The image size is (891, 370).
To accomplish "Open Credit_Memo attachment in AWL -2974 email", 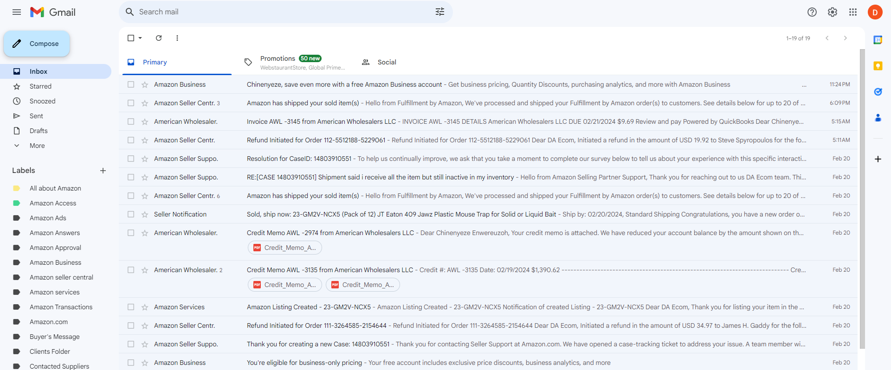I will click(x=285, y=248).
